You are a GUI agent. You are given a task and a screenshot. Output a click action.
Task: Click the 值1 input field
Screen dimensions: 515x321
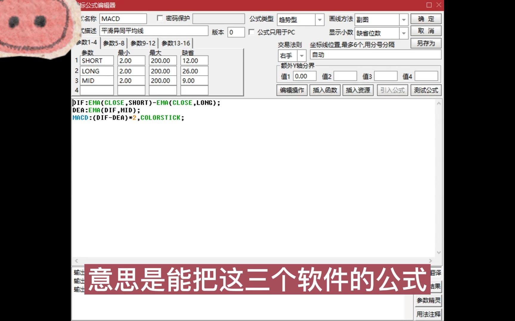(305, 76)
